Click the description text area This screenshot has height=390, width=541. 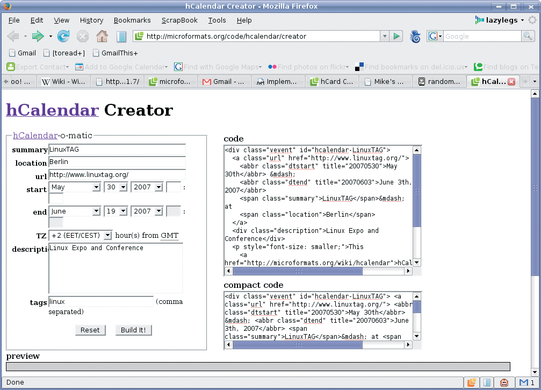tap(116, 268)
